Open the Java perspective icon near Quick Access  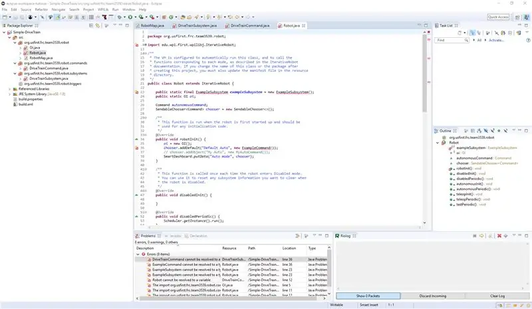click(x=526, y=17)
